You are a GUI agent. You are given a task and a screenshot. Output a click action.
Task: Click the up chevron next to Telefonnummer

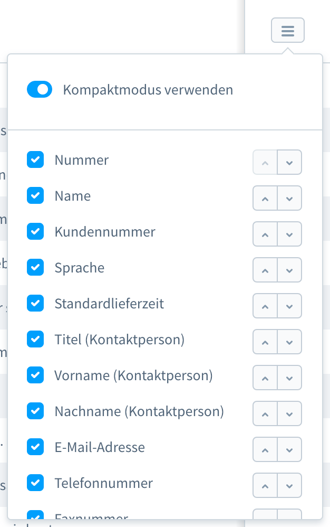265,485
